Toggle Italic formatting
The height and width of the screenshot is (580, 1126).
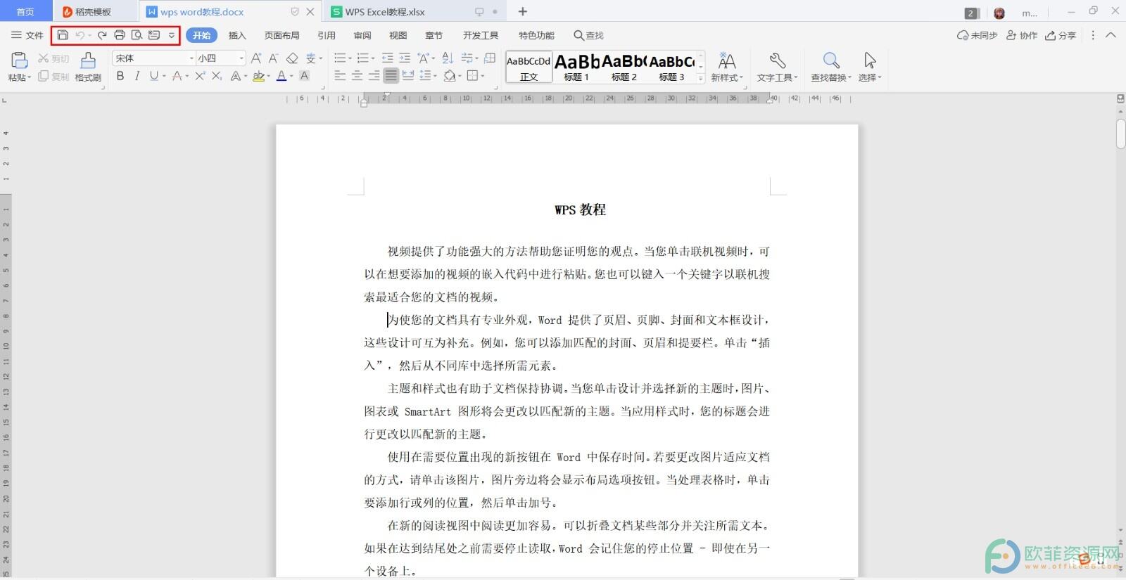click(137, 76)
